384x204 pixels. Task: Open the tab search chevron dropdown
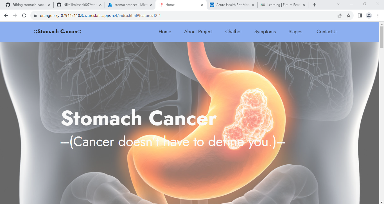tap(338, 5)
